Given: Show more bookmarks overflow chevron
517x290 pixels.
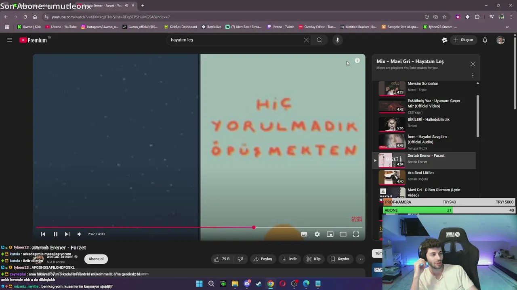Looking at the screenshot, I should pyautogui.click(x=507, y=27).
